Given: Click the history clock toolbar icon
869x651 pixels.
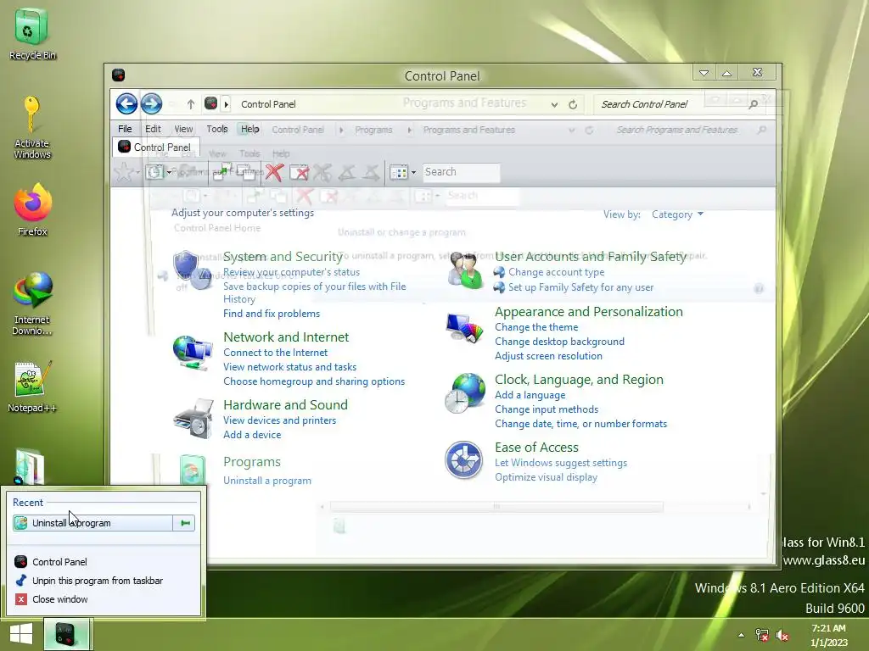Looking at the screenshot, I should point(154,172).
